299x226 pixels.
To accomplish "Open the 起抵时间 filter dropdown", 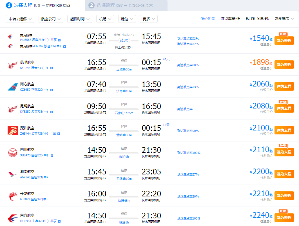I will pos(80,19).
